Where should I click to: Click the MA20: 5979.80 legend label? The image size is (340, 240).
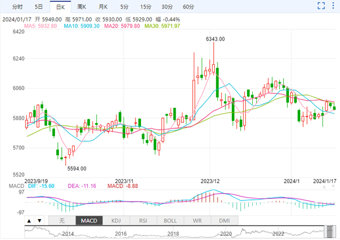point(122,26)
